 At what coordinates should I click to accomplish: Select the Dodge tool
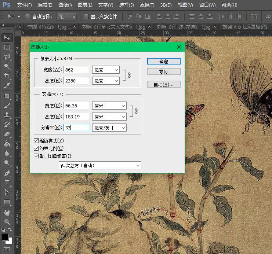click(x=7, y=163)
